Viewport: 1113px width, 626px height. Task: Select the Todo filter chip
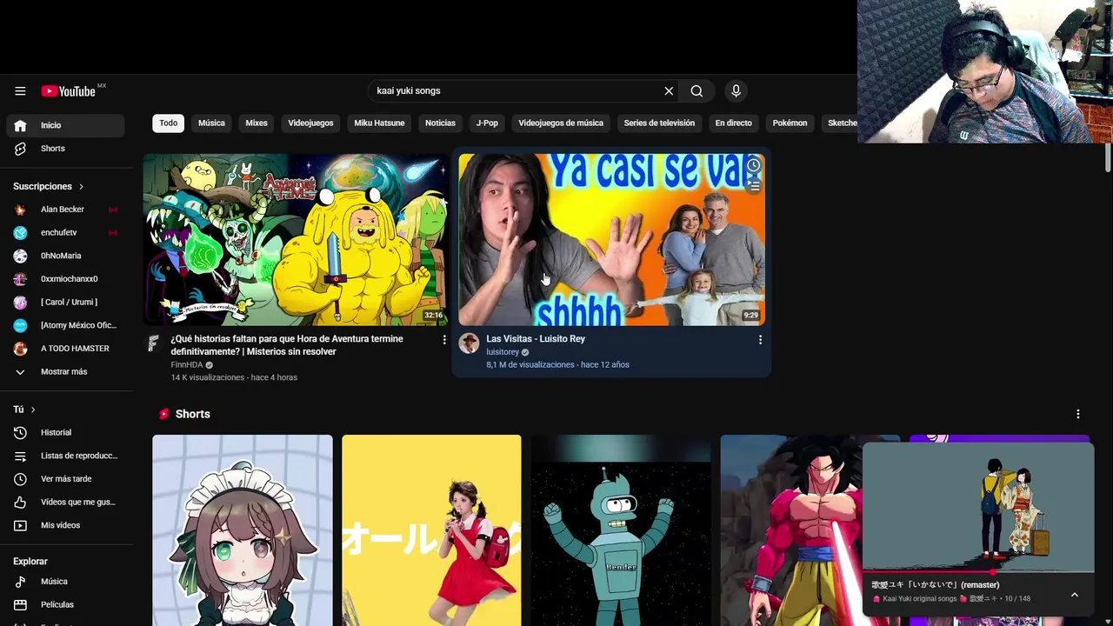coord(169,123)
